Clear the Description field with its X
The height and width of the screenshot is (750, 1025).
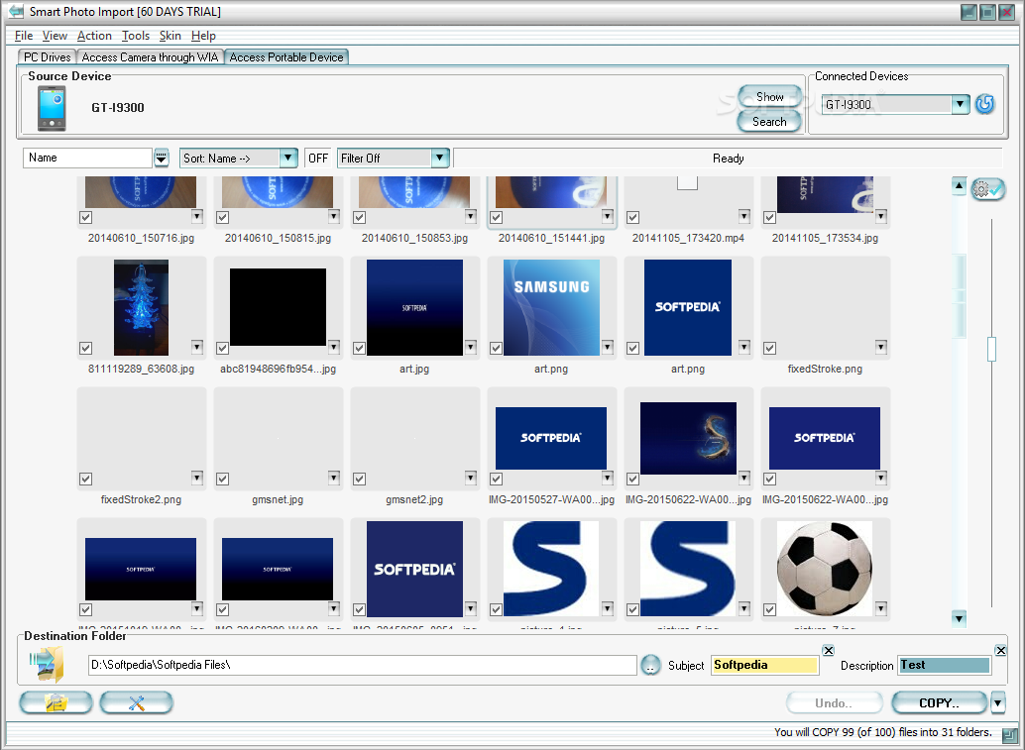pos(1001,650)
